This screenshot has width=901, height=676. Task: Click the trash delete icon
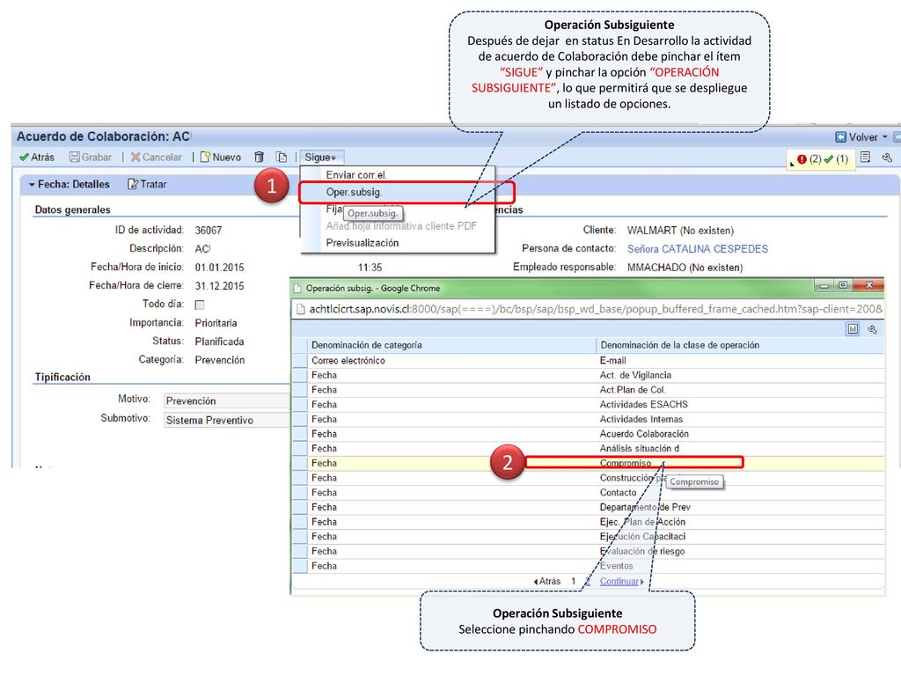pos(260,157)
